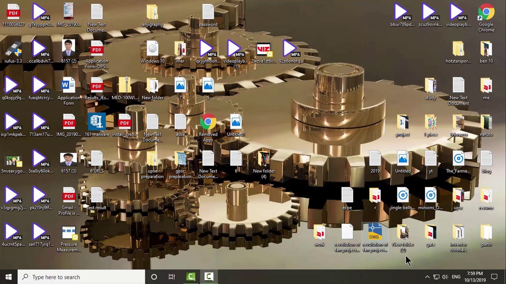
Task: Open the Windows Start menu
Action: tap(9, 277)
